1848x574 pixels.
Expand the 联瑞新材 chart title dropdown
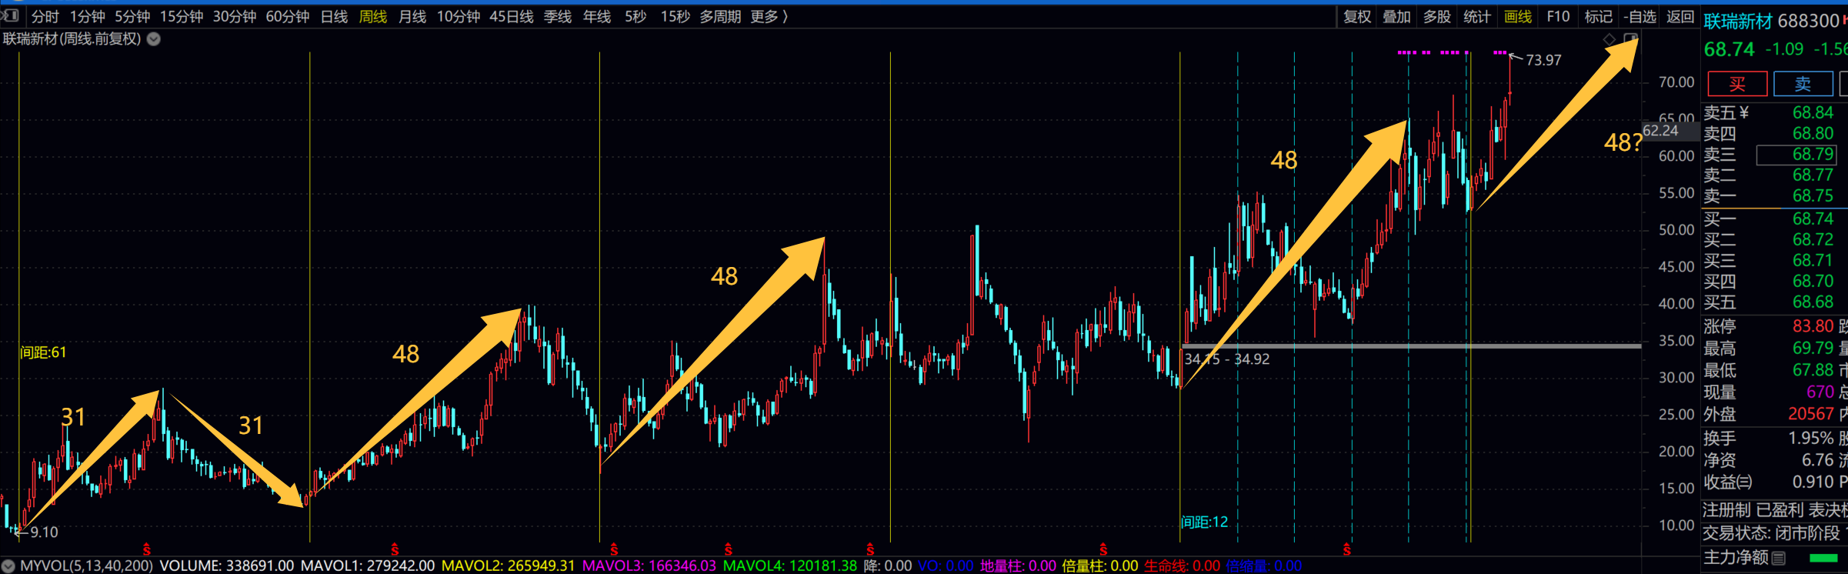point(154,39)
